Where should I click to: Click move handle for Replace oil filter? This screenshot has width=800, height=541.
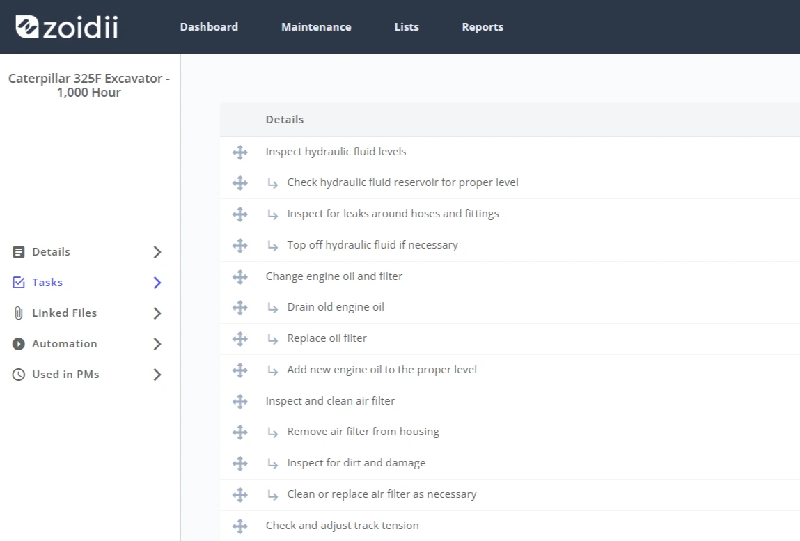tap(240, 339)
